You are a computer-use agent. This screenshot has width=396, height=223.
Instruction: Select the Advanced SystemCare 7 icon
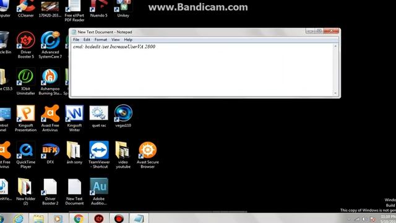[x=50, y=45]
